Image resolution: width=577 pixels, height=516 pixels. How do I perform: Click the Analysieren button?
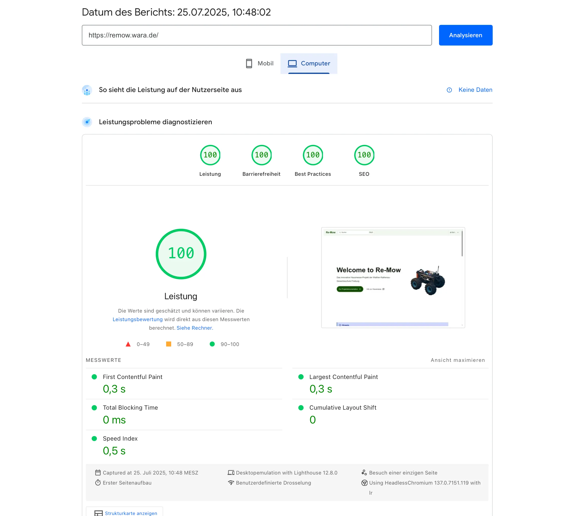465,35
